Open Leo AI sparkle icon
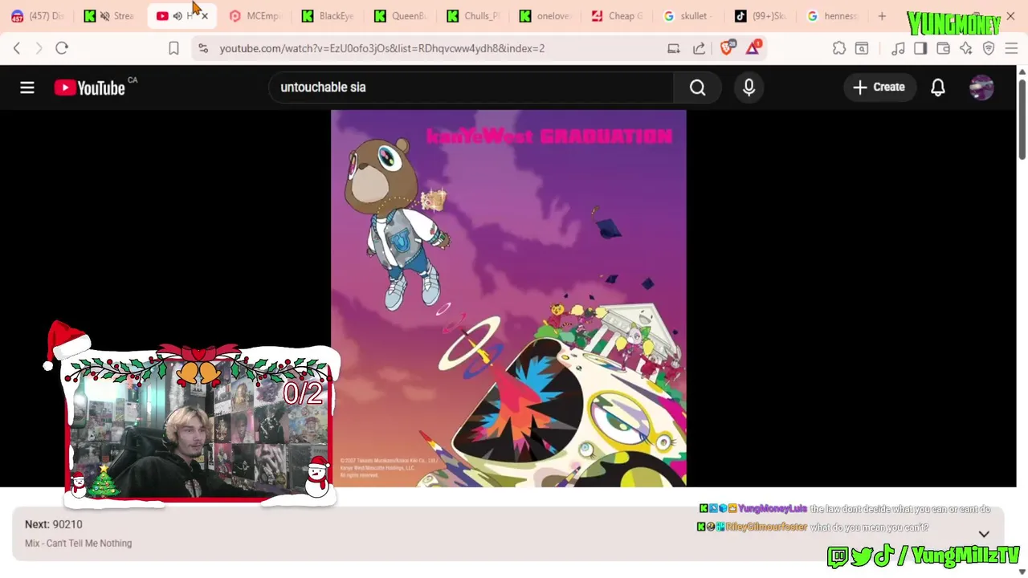Screen dimensions: 1028x578 tap(965, 48)
